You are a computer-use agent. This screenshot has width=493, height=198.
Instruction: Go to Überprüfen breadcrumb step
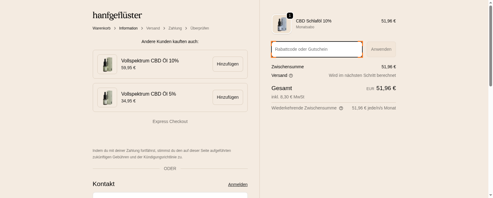(x=200, y=28)
